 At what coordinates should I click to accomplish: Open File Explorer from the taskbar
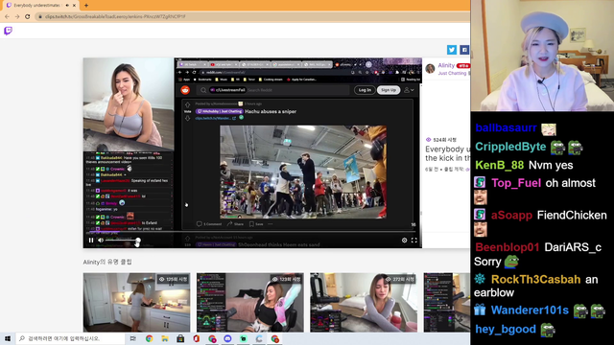[x=165, y=338]
